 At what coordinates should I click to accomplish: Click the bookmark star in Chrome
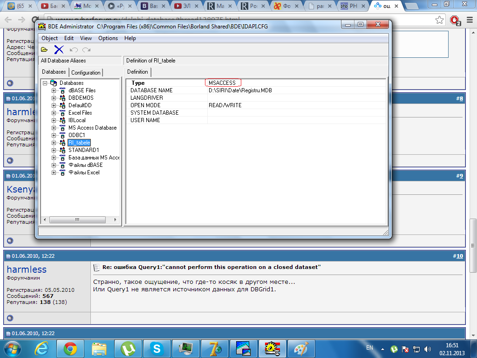[439, 20]
